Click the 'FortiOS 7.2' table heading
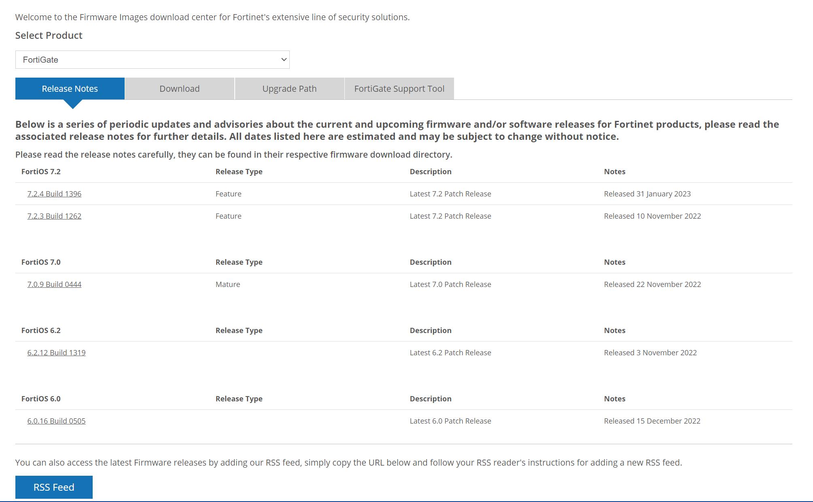The image size is (813, 502). [x=41, y=171]
